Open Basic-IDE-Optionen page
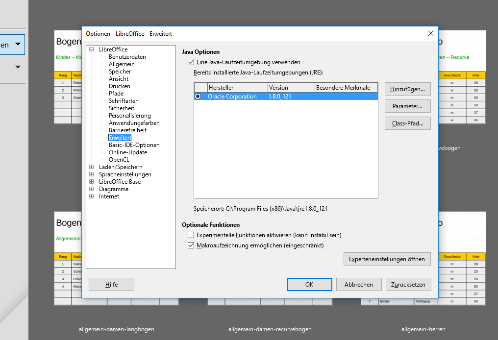Screen dimensions: 498x340 coord(134,145)
